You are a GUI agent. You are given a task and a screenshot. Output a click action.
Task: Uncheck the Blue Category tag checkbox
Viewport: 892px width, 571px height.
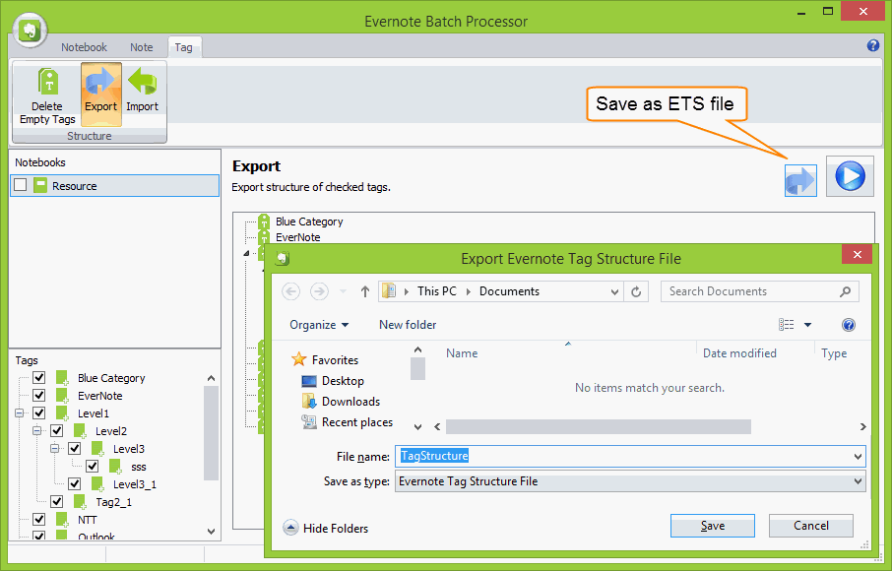38,377
